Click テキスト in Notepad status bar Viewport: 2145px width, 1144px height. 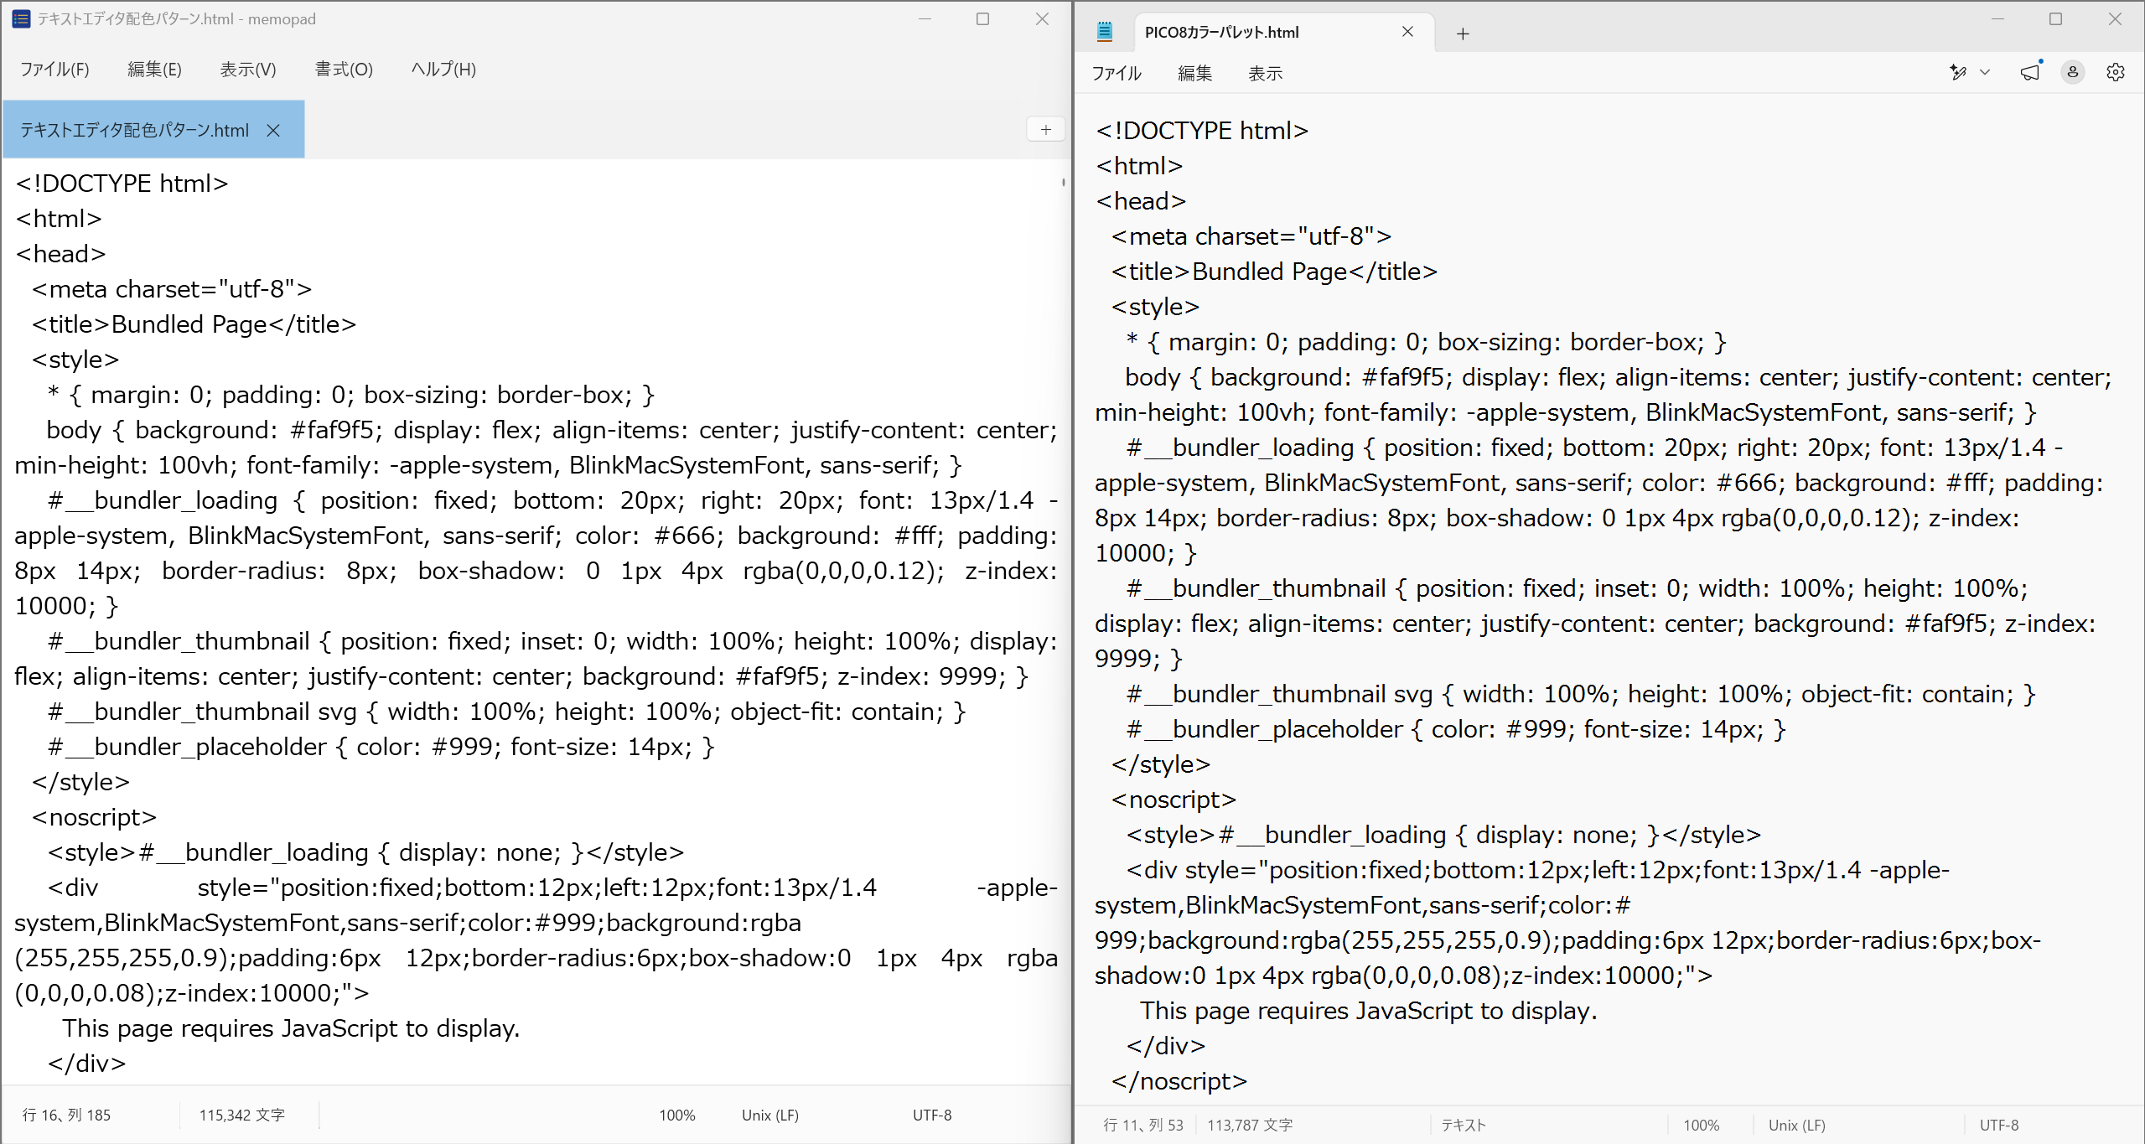pos(1464,1125)
